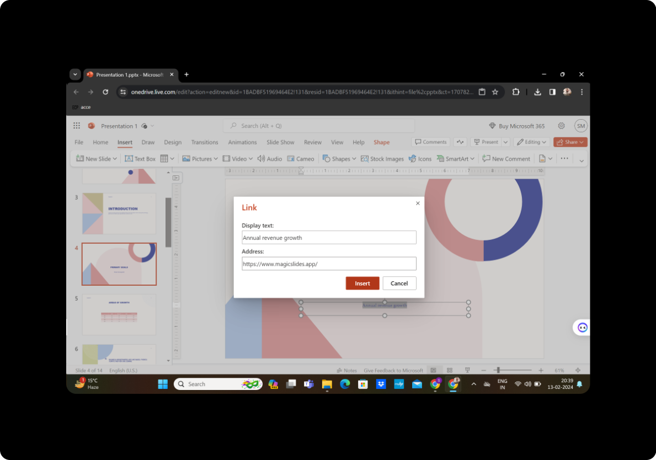Open the Slide Show tab

[x=280, y=142]
